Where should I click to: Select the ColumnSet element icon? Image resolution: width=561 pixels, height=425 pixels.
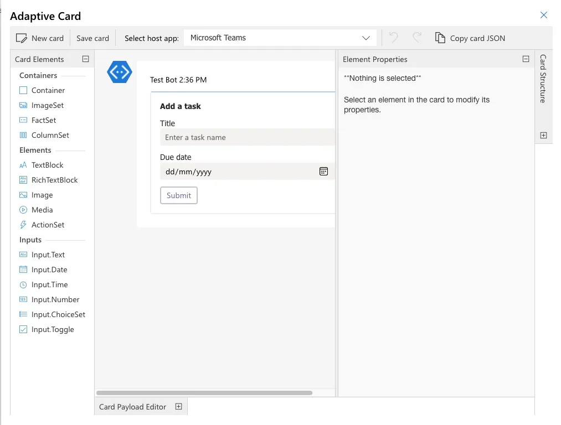point(23,135)
